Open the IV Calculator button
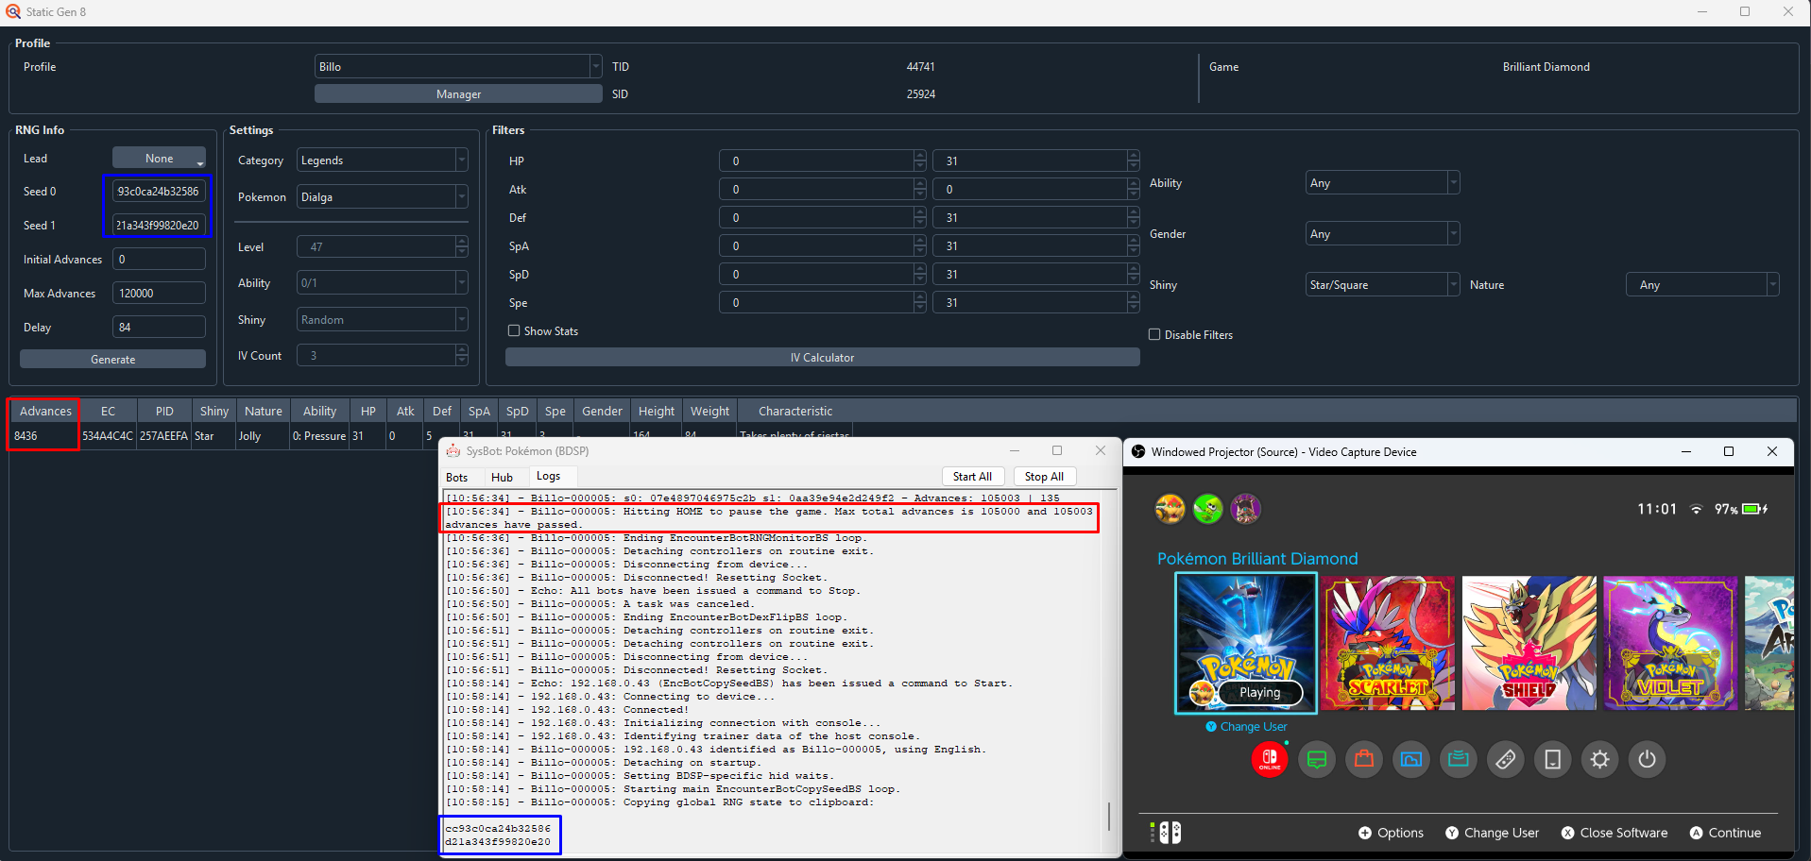Screen dimensions: 1811x861 click(822, 357)
